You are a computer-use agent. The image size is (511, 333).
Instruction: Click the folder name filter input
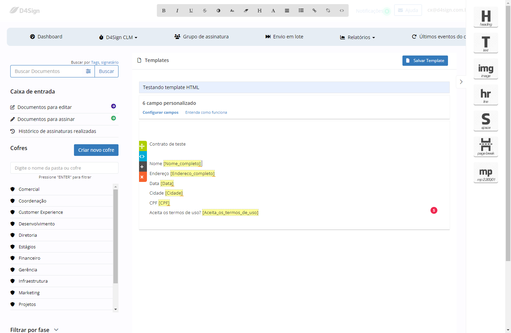(x=64, y=168)
